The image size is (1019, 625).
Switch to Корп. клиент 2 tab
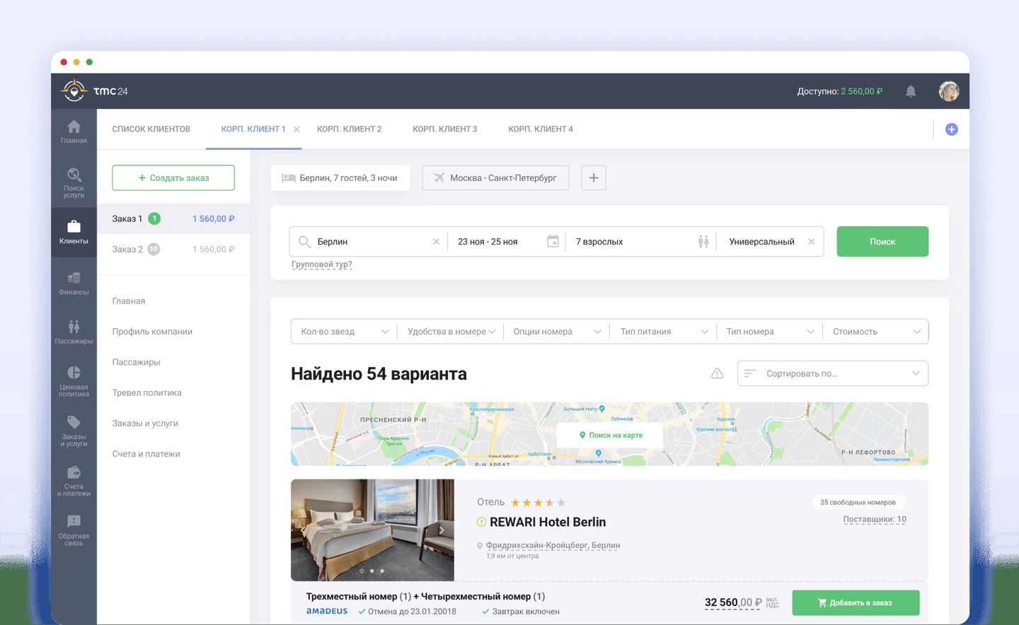click(x=349, y=129)
